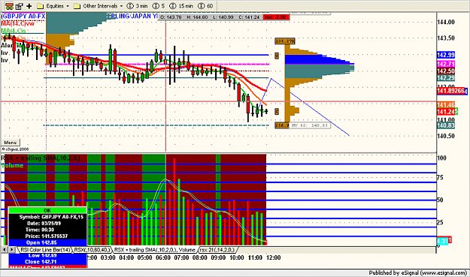Screen dimensions: 470x277
Task: Click the 11:00 time axis label
Action: [255, 257]
